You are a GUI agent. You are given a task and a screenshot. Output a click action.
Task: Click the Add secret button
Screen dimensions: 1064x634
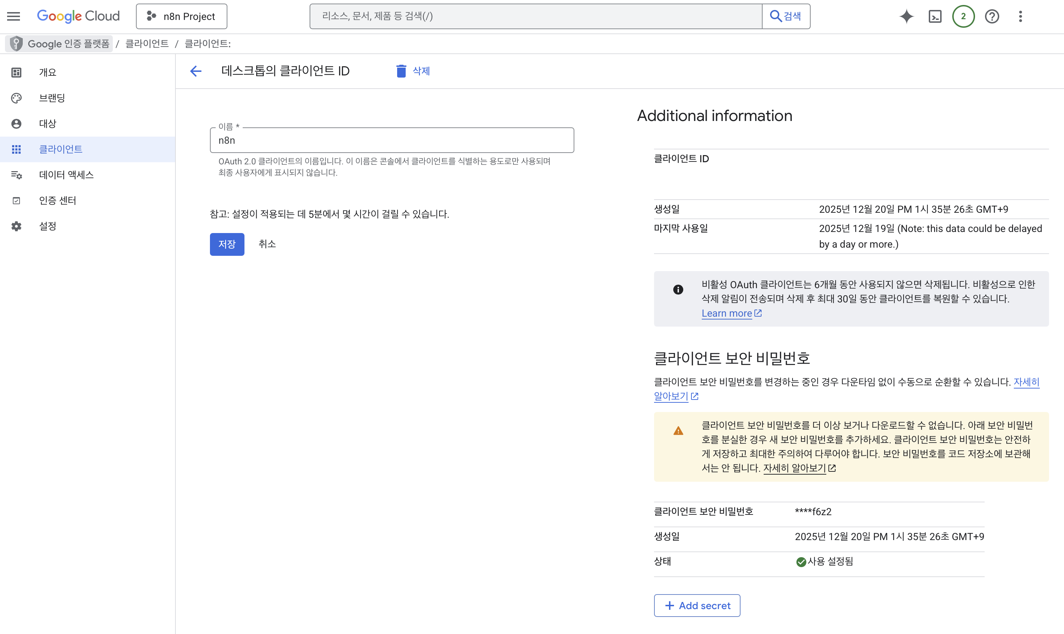[x=697, y=606]
